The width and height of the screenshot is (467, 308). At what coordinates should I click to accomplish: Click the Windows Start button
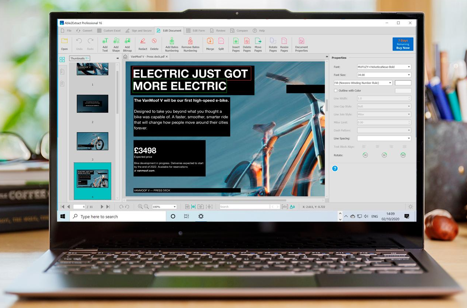tap(63, 216)
